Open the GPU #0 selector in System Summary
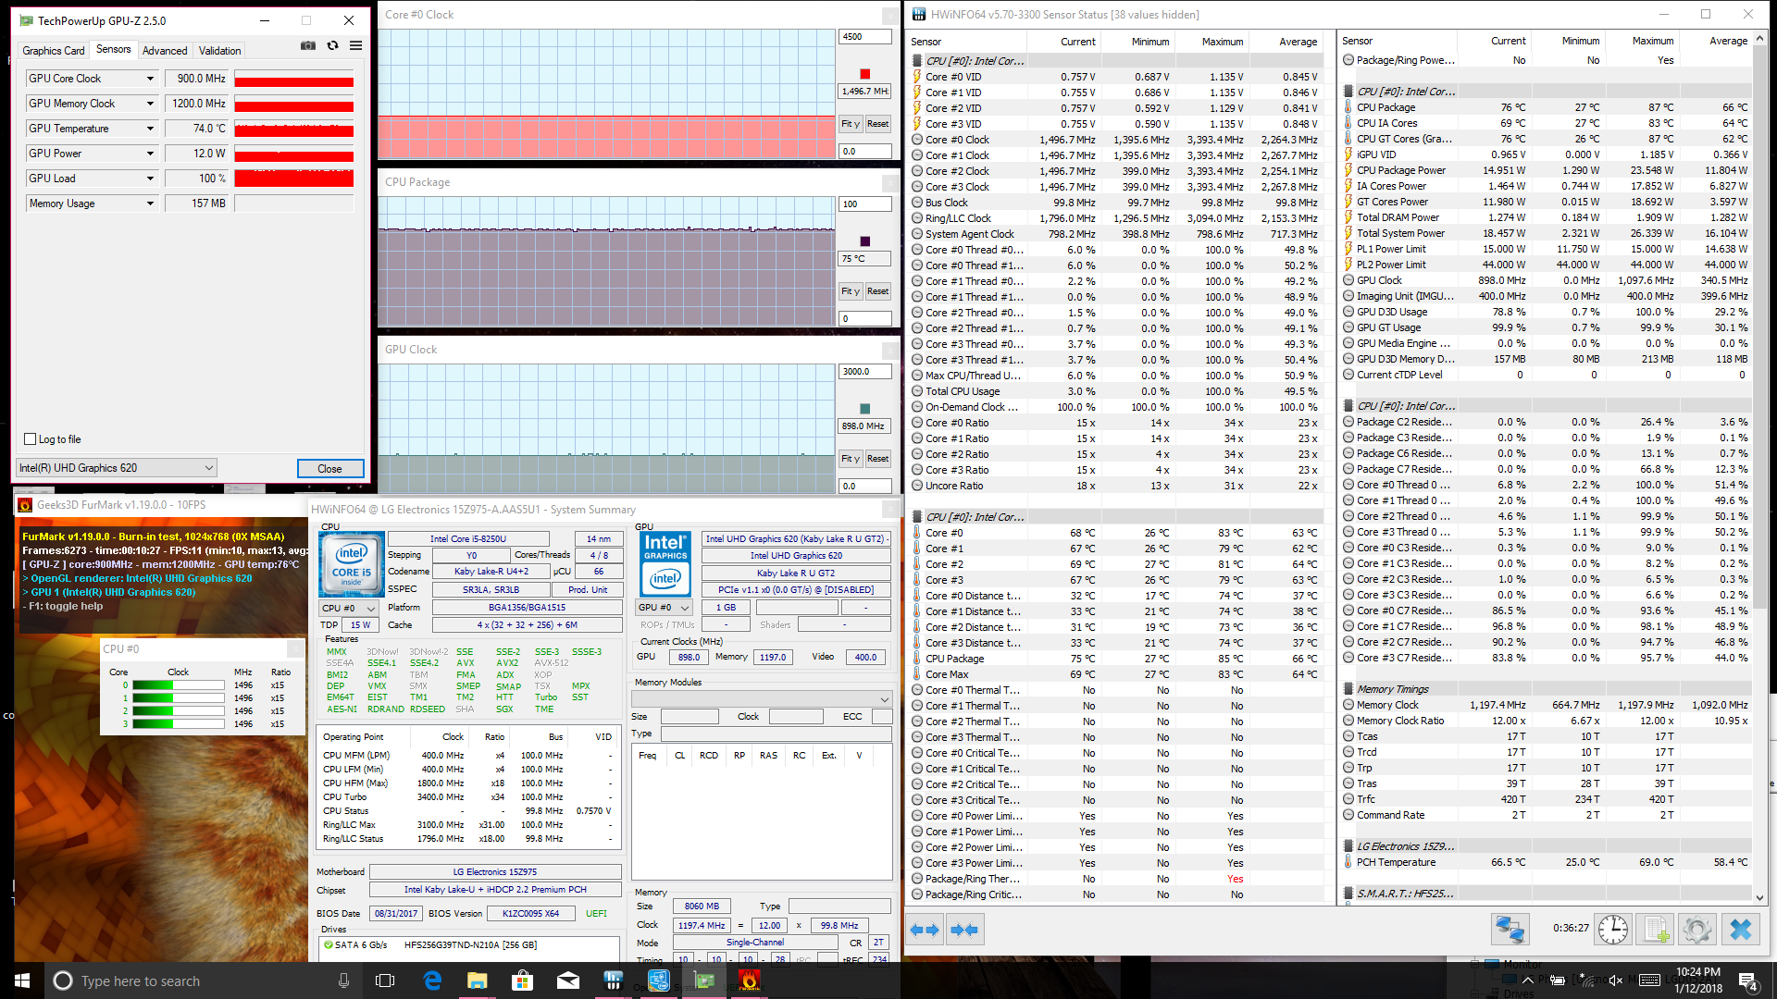 point(665,608)
